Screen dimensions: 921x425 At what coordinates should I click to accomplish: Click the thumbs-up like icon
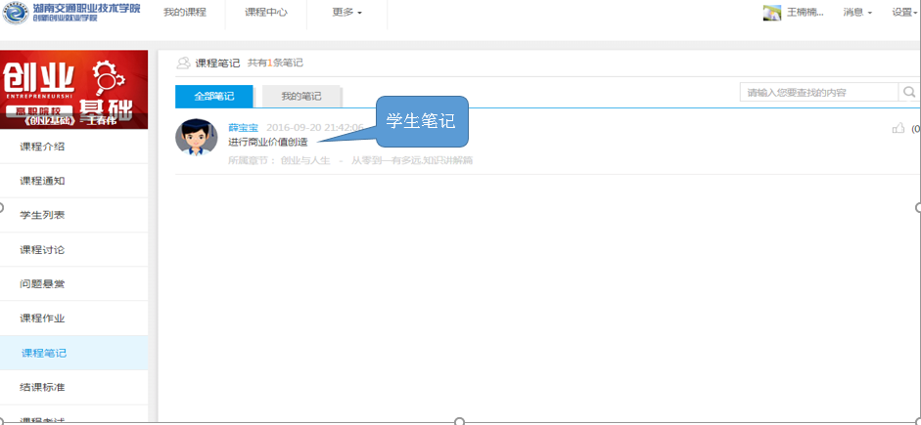click(x=898, y=128)
